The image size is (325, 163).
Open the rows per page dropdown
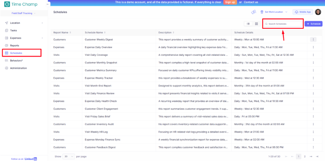tap(69, 157)
